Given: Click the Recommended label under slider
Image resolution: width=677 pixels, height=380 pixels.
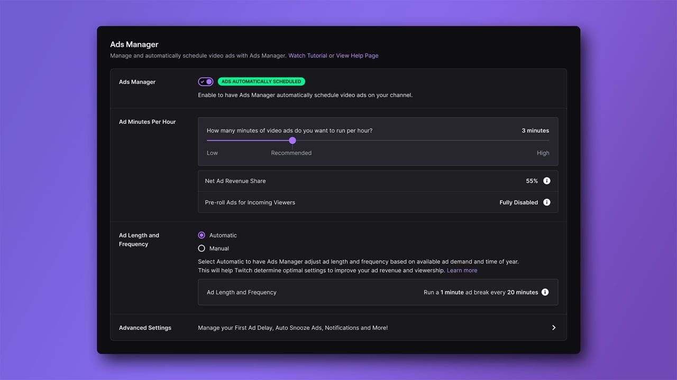Looking at the screenshot, I should [291, 153].
